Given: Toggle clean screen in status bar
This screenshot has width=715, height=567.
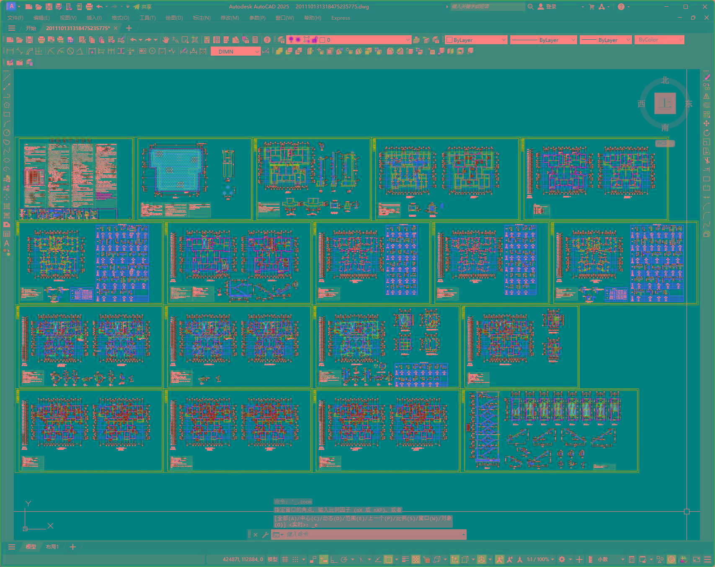Looking at the screenshot, I should [697, 559].
